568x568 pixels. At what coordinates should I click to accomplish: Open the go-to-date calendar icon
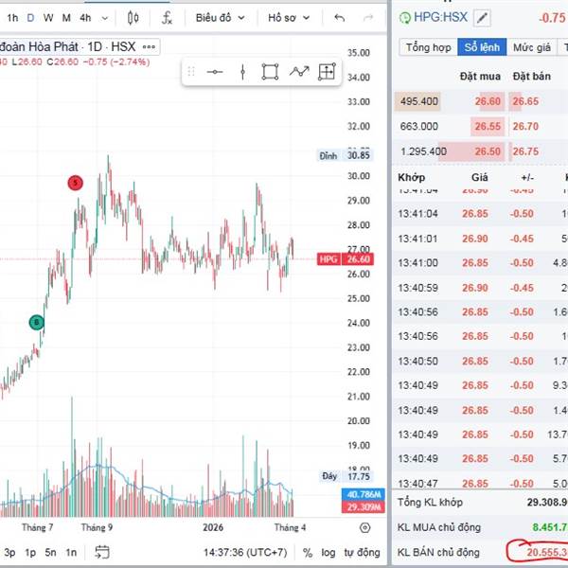point(102,552)
